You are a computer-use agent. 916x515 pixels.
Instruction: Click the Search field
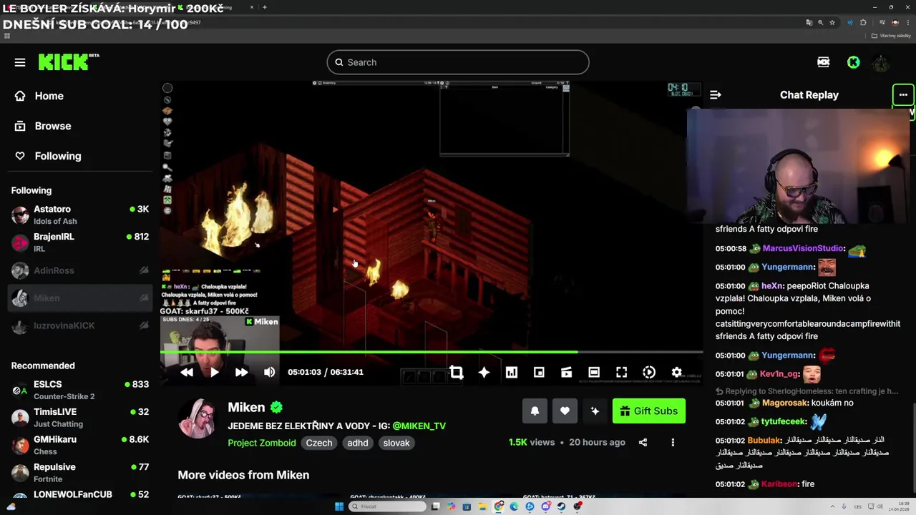(x=458, y=62)
